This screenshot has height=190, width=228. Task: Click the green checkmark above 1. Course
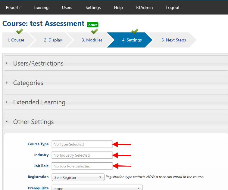pos(20,31)
